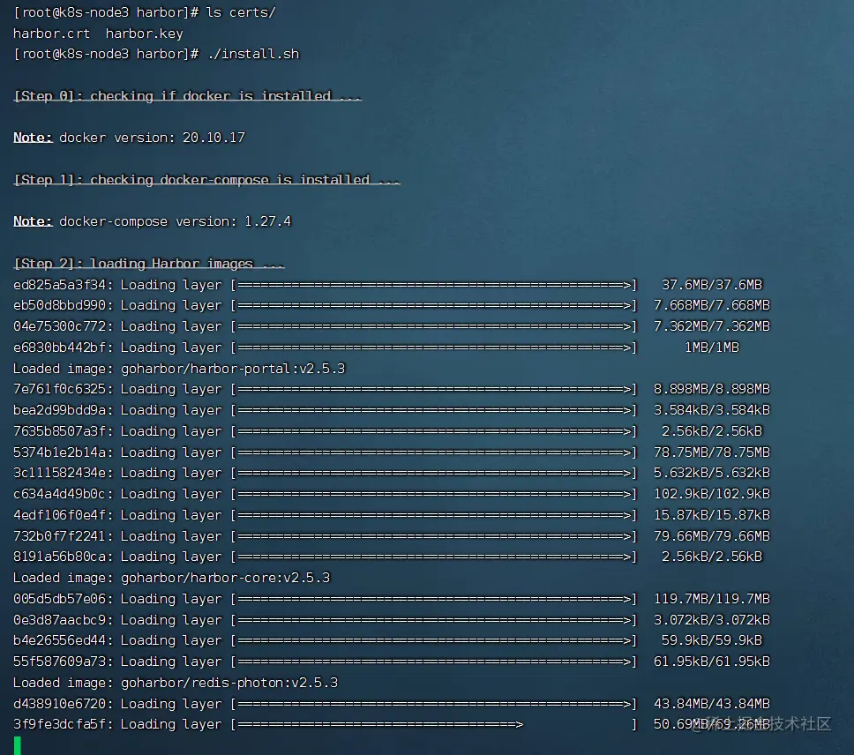Screen dimensions: 854x755
Task: Click layer ID 'c634a4d49b0c'
Action: click(x=59, y=494)
